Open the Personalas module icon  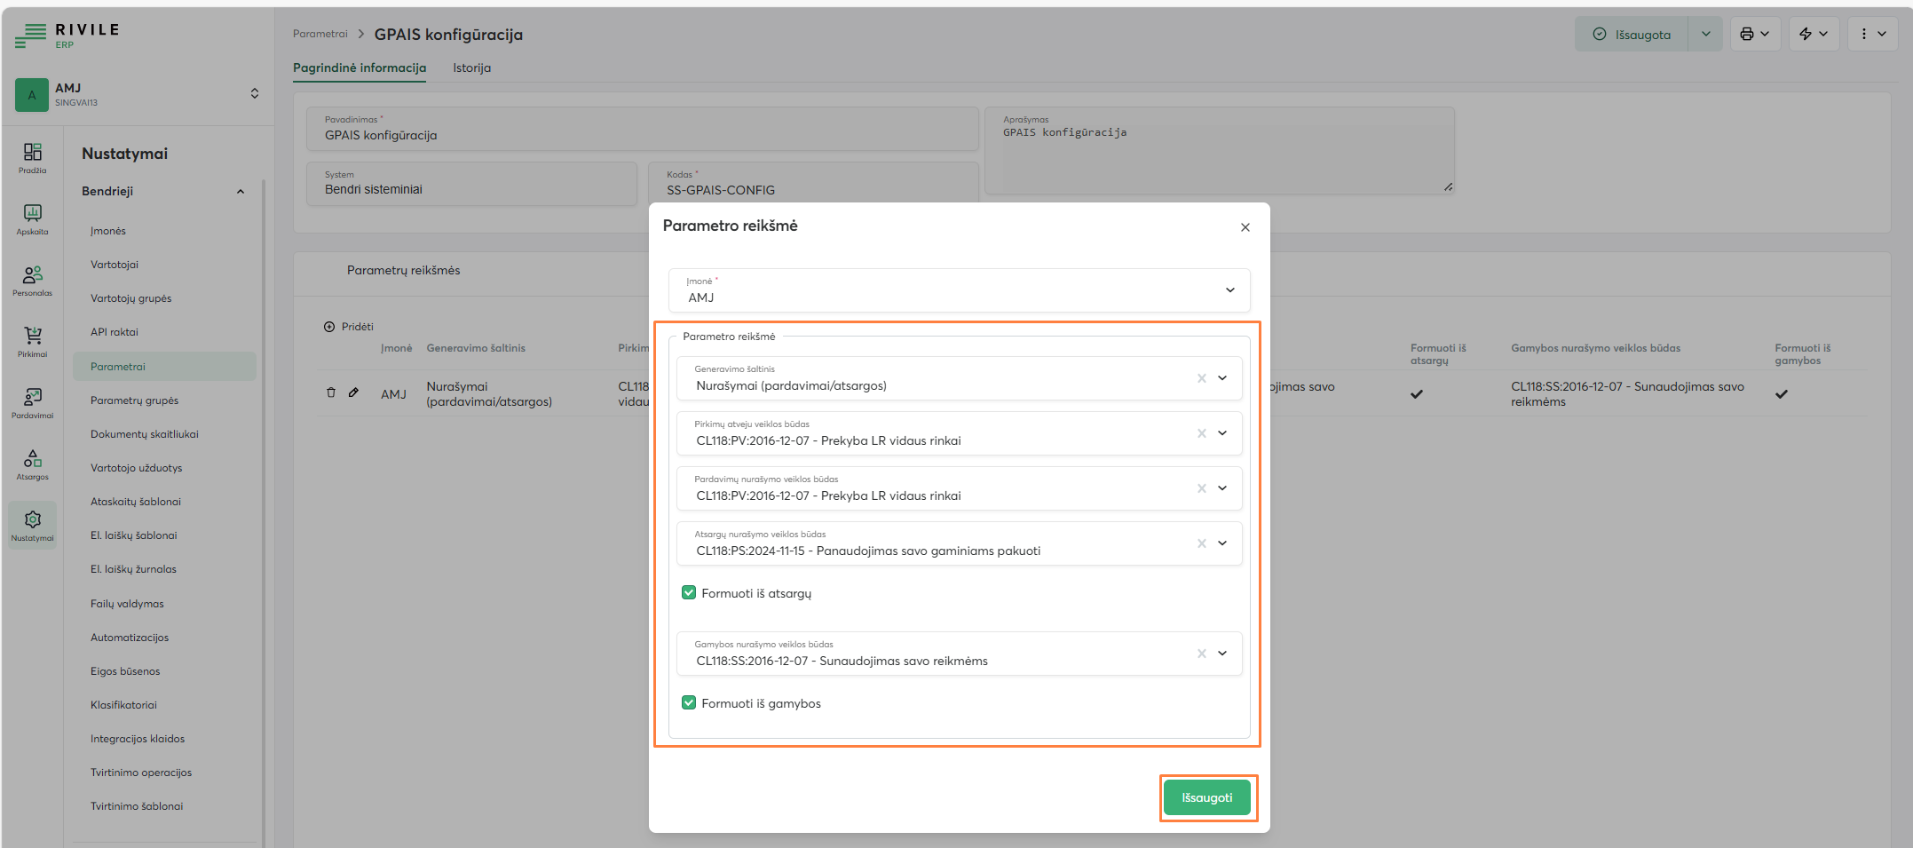pyautogui.click(x=33, y=280)
